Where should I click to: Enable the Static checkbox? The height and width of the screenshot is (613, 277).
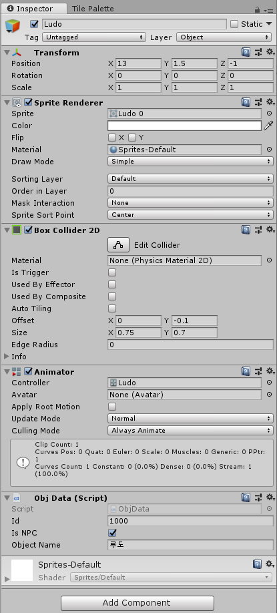click(x=234, y=24)
